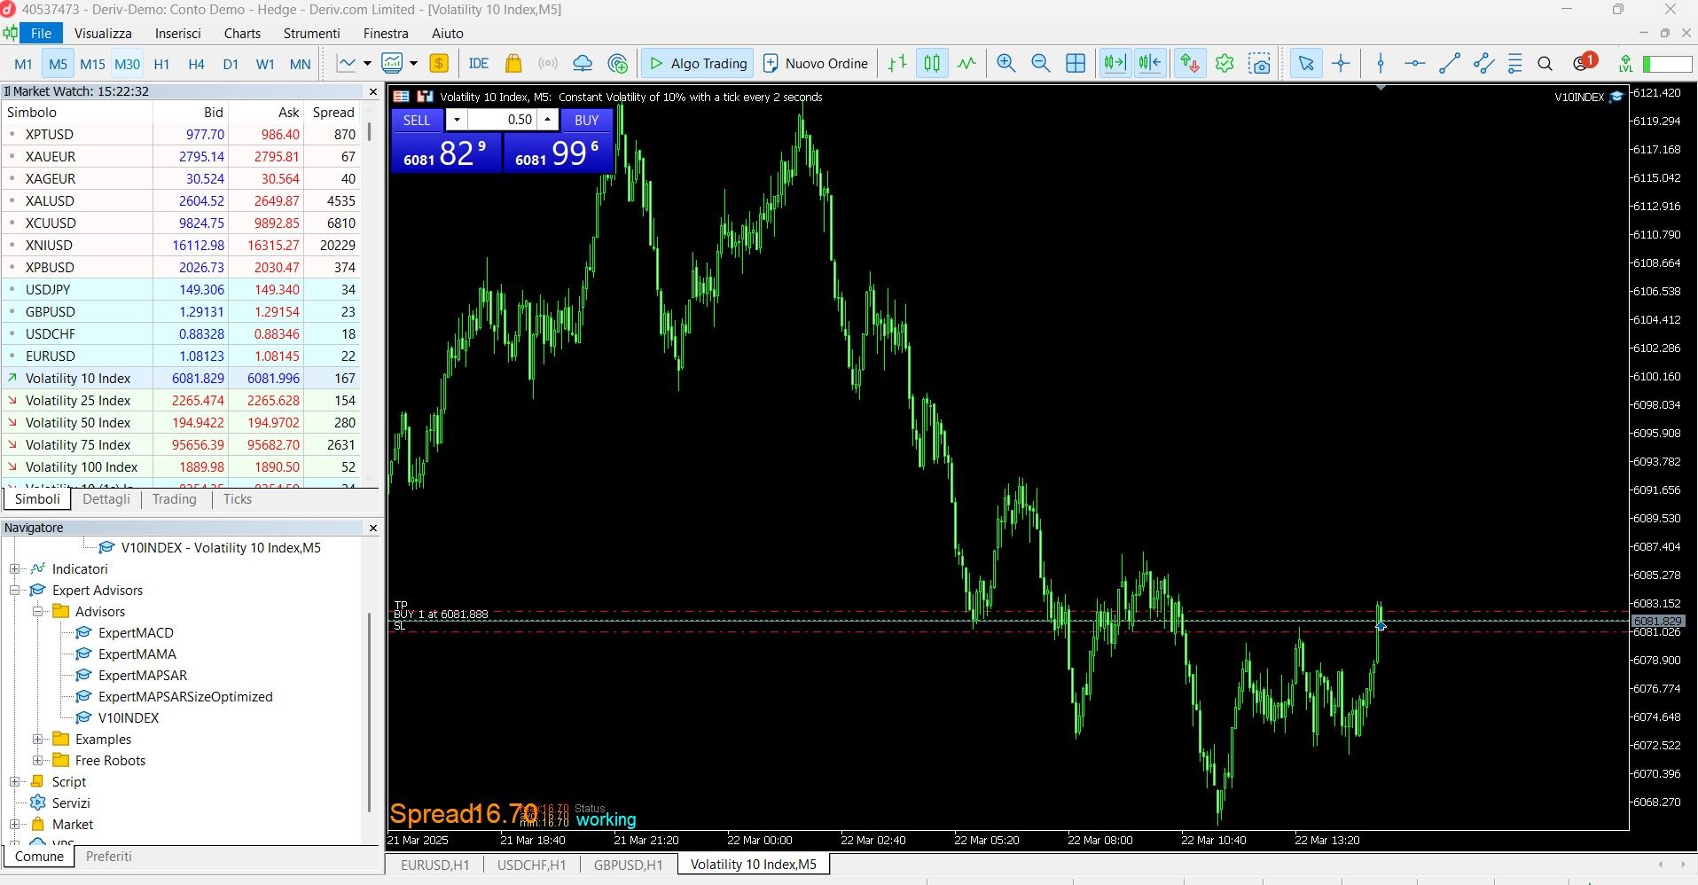Open the IDE MetaEditor icon

(x=479, y=64)
